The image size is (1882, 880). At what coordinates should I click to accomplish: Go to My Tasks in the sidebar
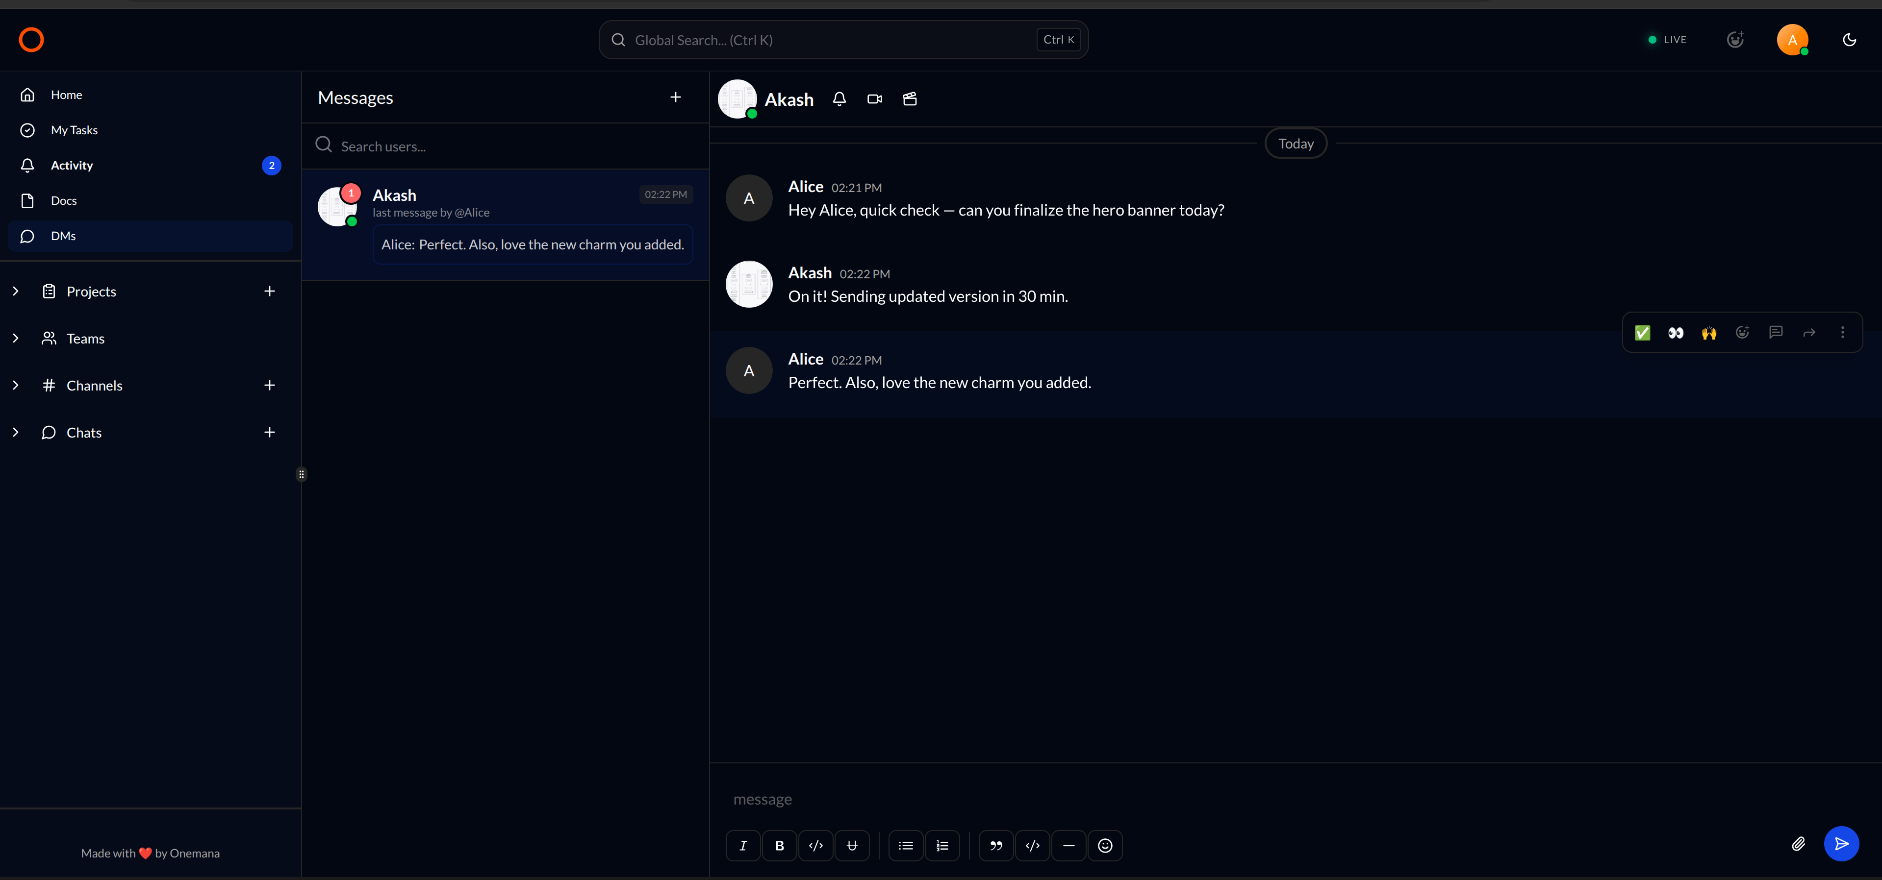pos(74,130)
